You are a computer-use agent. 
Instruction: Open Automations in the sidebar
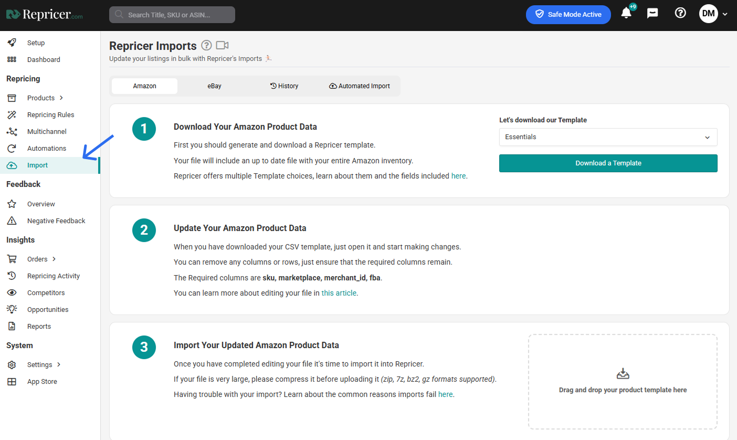47,148
